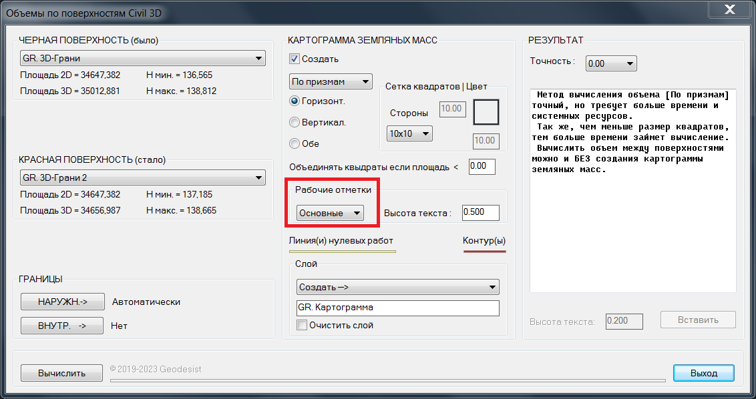The image size is (756, 399).
Task: Click the GR. Картограмма layer name field
Action: pos(397,308)
